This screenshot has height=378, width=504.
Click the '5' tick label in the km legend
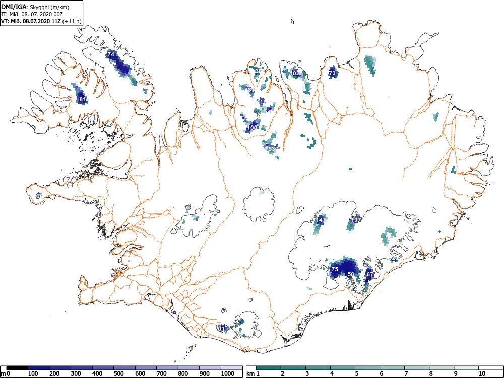tap(357, 374)
